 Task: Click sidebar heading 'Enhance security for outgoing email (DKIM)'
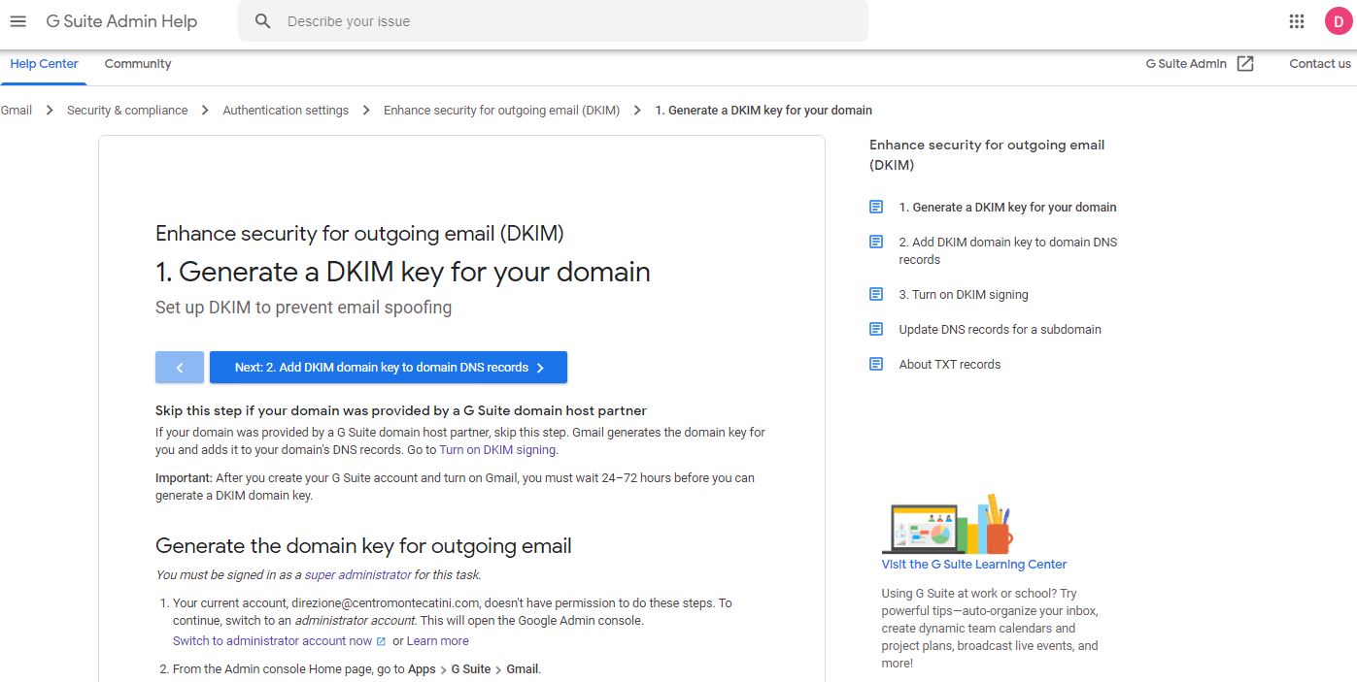(x=987, y=155)
